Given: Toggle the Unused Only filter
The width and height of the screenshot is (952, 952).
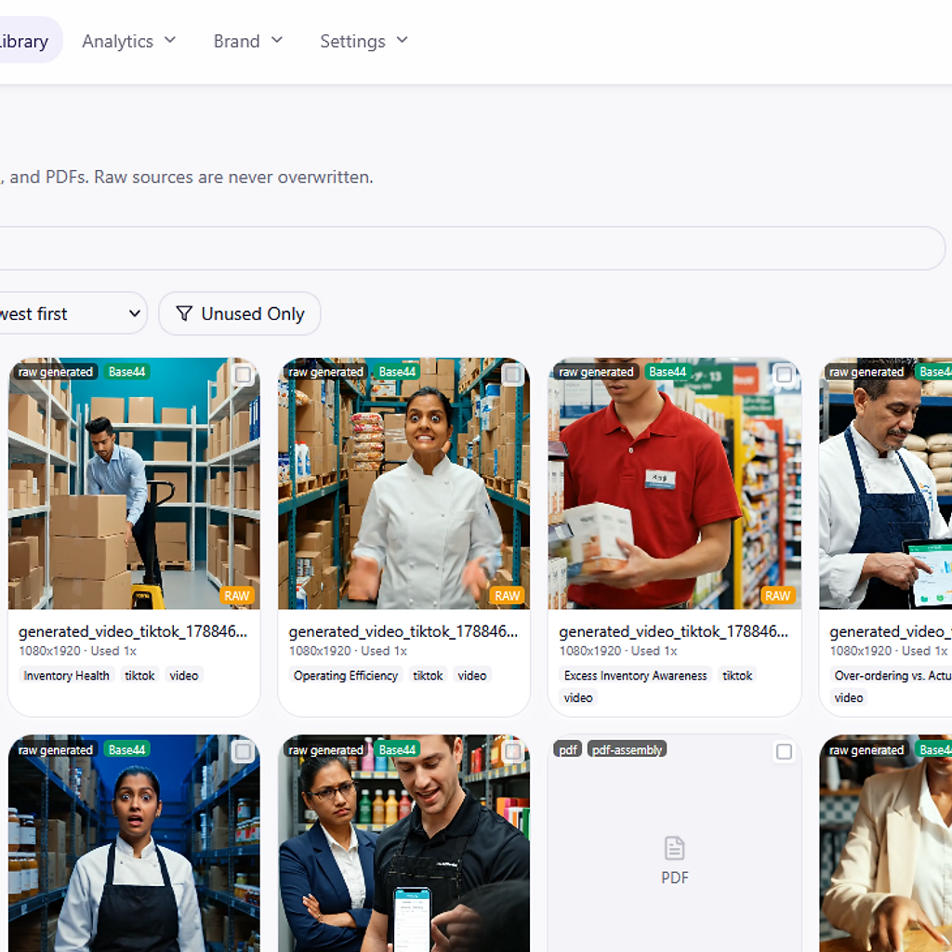Looking at the screenshot, I should (x=240, y=313).
